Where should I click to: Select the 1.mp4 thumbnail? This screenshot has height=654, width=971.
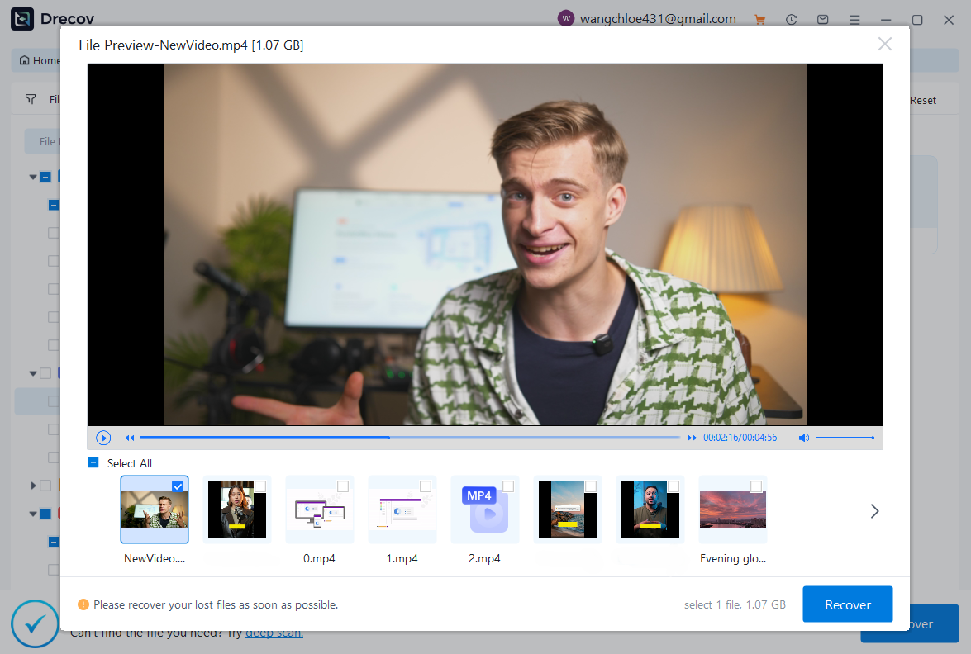click(402, 509)
